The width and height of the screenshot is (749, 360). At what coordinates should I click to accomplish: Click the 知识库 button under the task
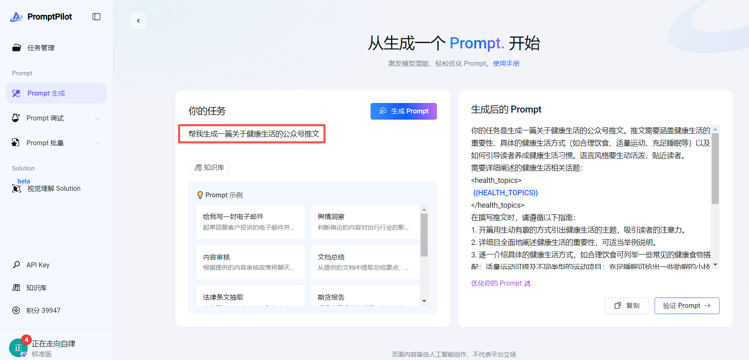click(209, 168)
